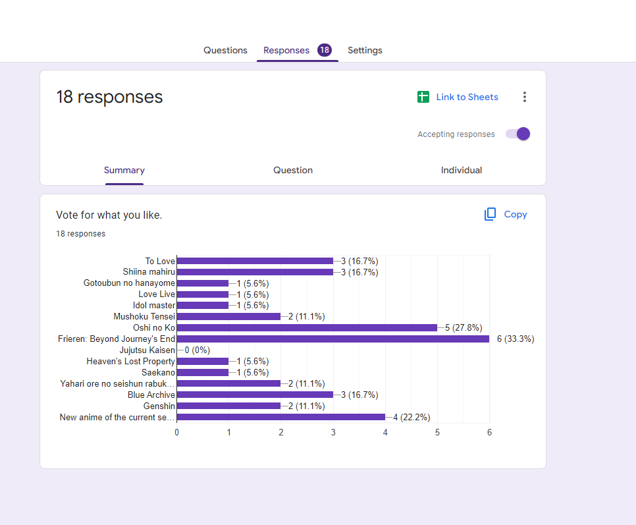Toggle the Accepting responses switch
The height and width of the screenshot is (525, 636).
click(518, 134)
